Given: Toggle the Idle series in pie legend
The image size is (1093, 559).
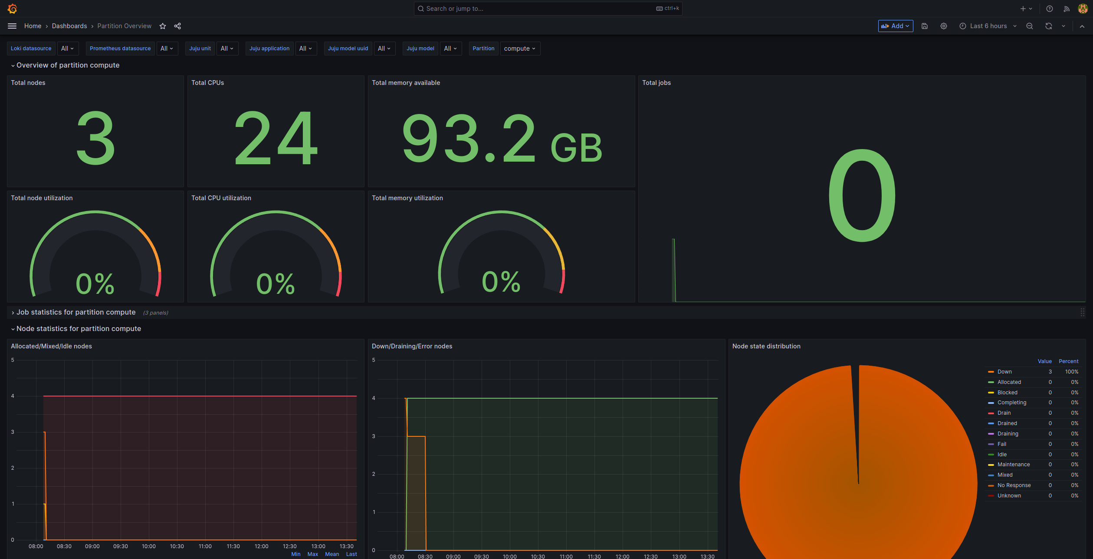Looking at the screenshot, I should [x=1002, y=455].
